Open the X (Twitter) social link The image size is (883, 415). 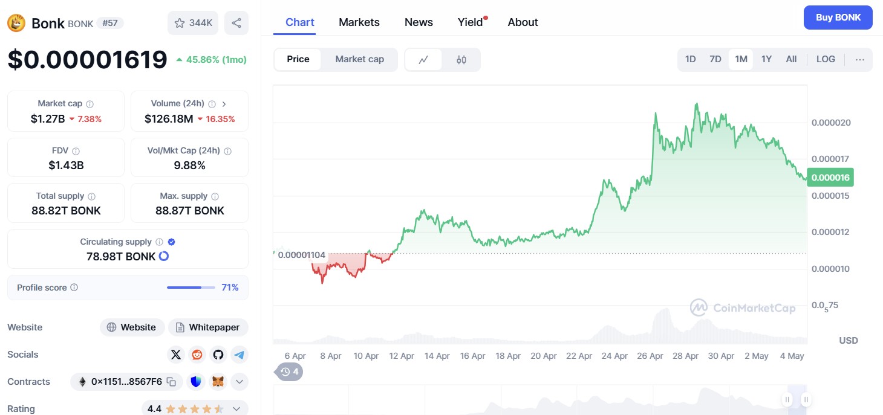(x=176, y=355)
